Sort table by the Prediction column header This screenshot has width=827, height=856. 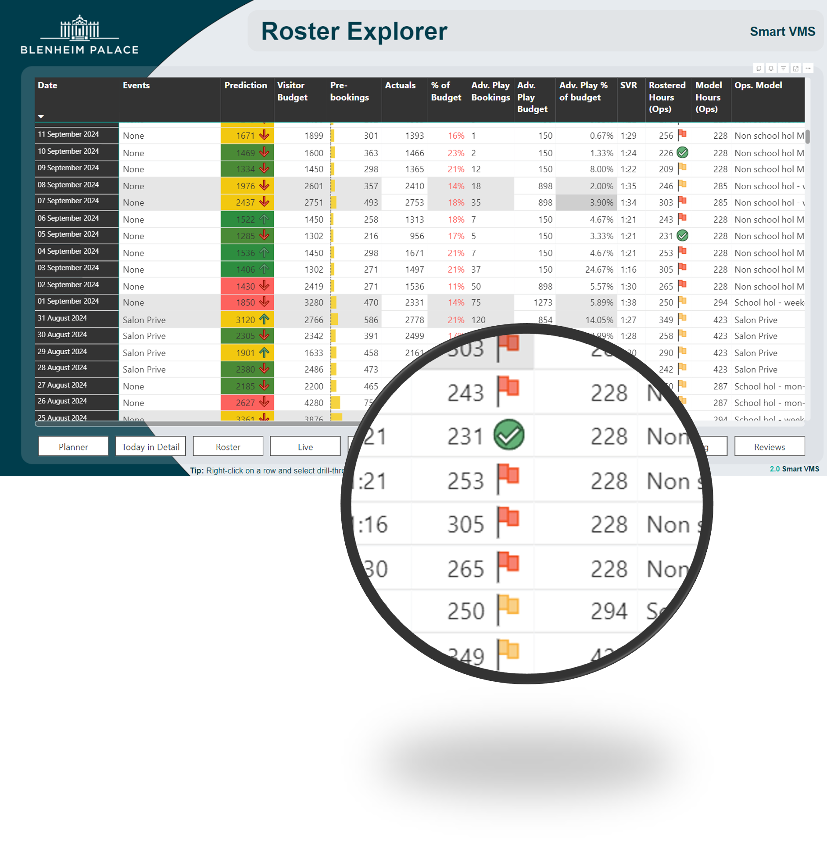[246, 86]
